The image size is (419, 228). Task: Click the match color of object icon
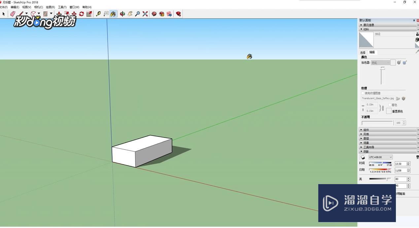coord(399,62)
